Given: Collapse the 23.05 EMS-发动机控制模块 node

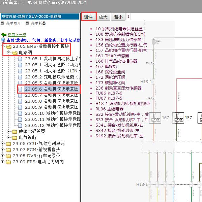Looking at the screenshot, I should 2,46.
